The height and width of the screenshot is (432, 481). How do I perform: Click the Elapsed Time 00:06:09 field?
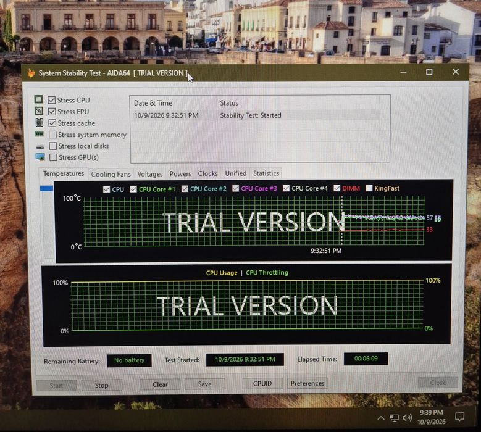tap(366, 359)
